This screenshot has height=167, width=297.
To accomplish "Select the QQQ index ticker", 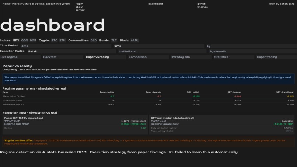I will (24, 41).
